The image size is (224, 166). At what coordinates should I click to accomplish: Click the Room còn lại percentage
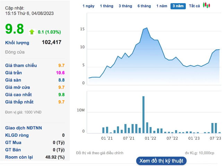56,157
